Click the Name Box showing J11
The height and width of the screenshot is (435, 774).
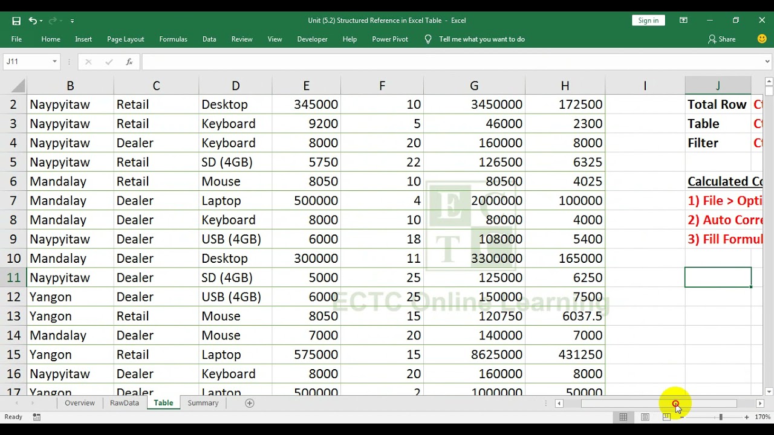[27, 62]
